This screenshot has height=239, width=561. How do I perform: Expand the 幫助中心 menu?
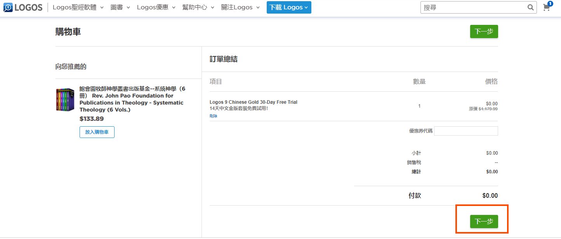click(198, 7)
